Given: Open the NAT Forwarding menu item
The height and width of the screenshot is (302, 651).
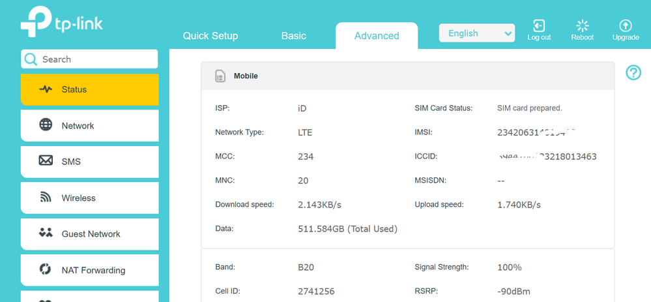Looking at the screenshot, I should point(90,270).
